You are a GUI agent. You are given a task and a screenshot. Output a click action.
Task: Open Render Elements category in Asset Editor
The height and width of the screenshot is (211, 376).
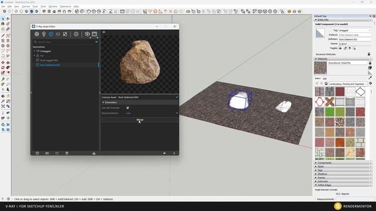(x=58, y=34)
